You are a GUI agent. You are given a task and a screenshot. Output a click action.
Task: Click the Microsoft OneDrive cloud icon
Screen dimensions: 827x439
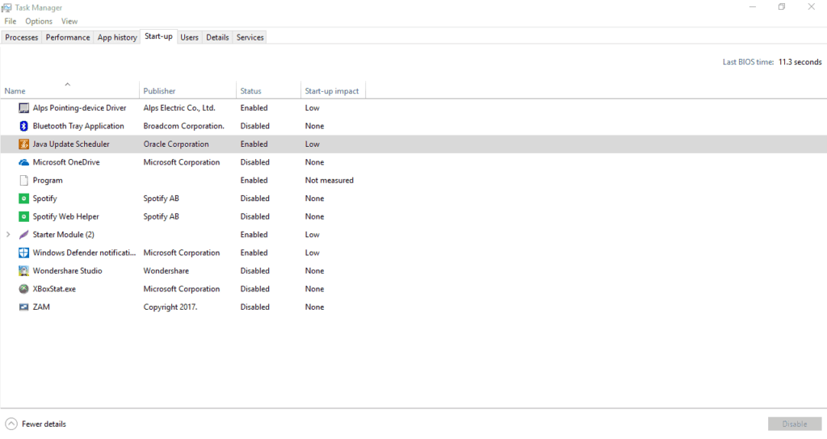[x=23, y=162]
